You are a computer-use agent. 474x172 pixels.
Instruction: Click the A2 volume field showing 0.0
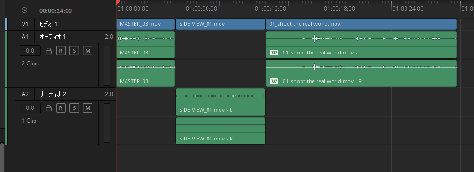click(x=30, y=108)
